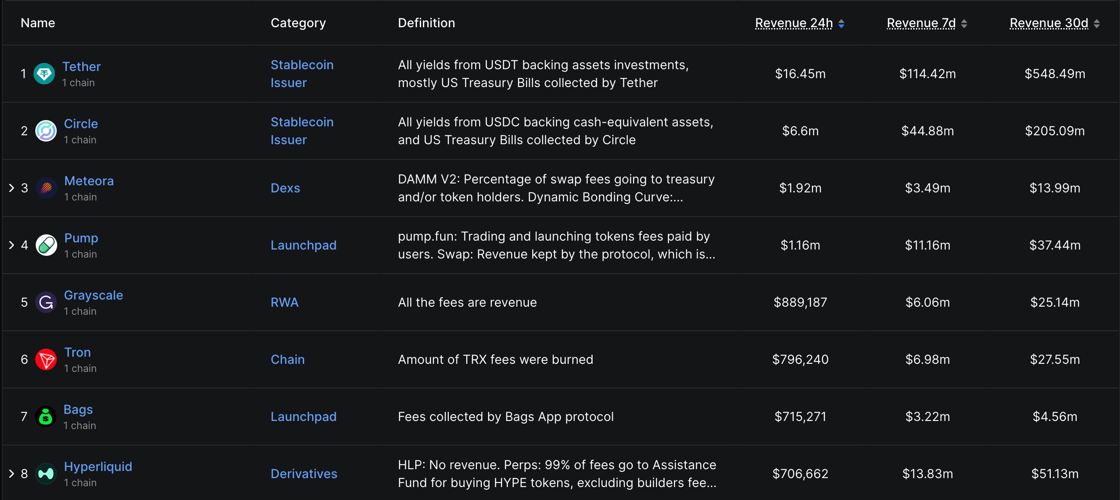Open the Derivatives category link
This screenshot has height=500, width=1120.
304,474
